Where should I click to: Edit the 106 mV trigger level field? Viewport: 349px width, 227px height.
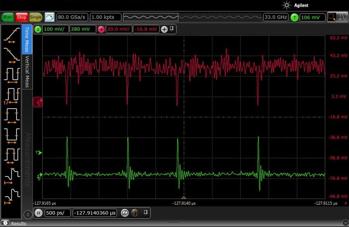pyautogui.click(x=312, y=17)
